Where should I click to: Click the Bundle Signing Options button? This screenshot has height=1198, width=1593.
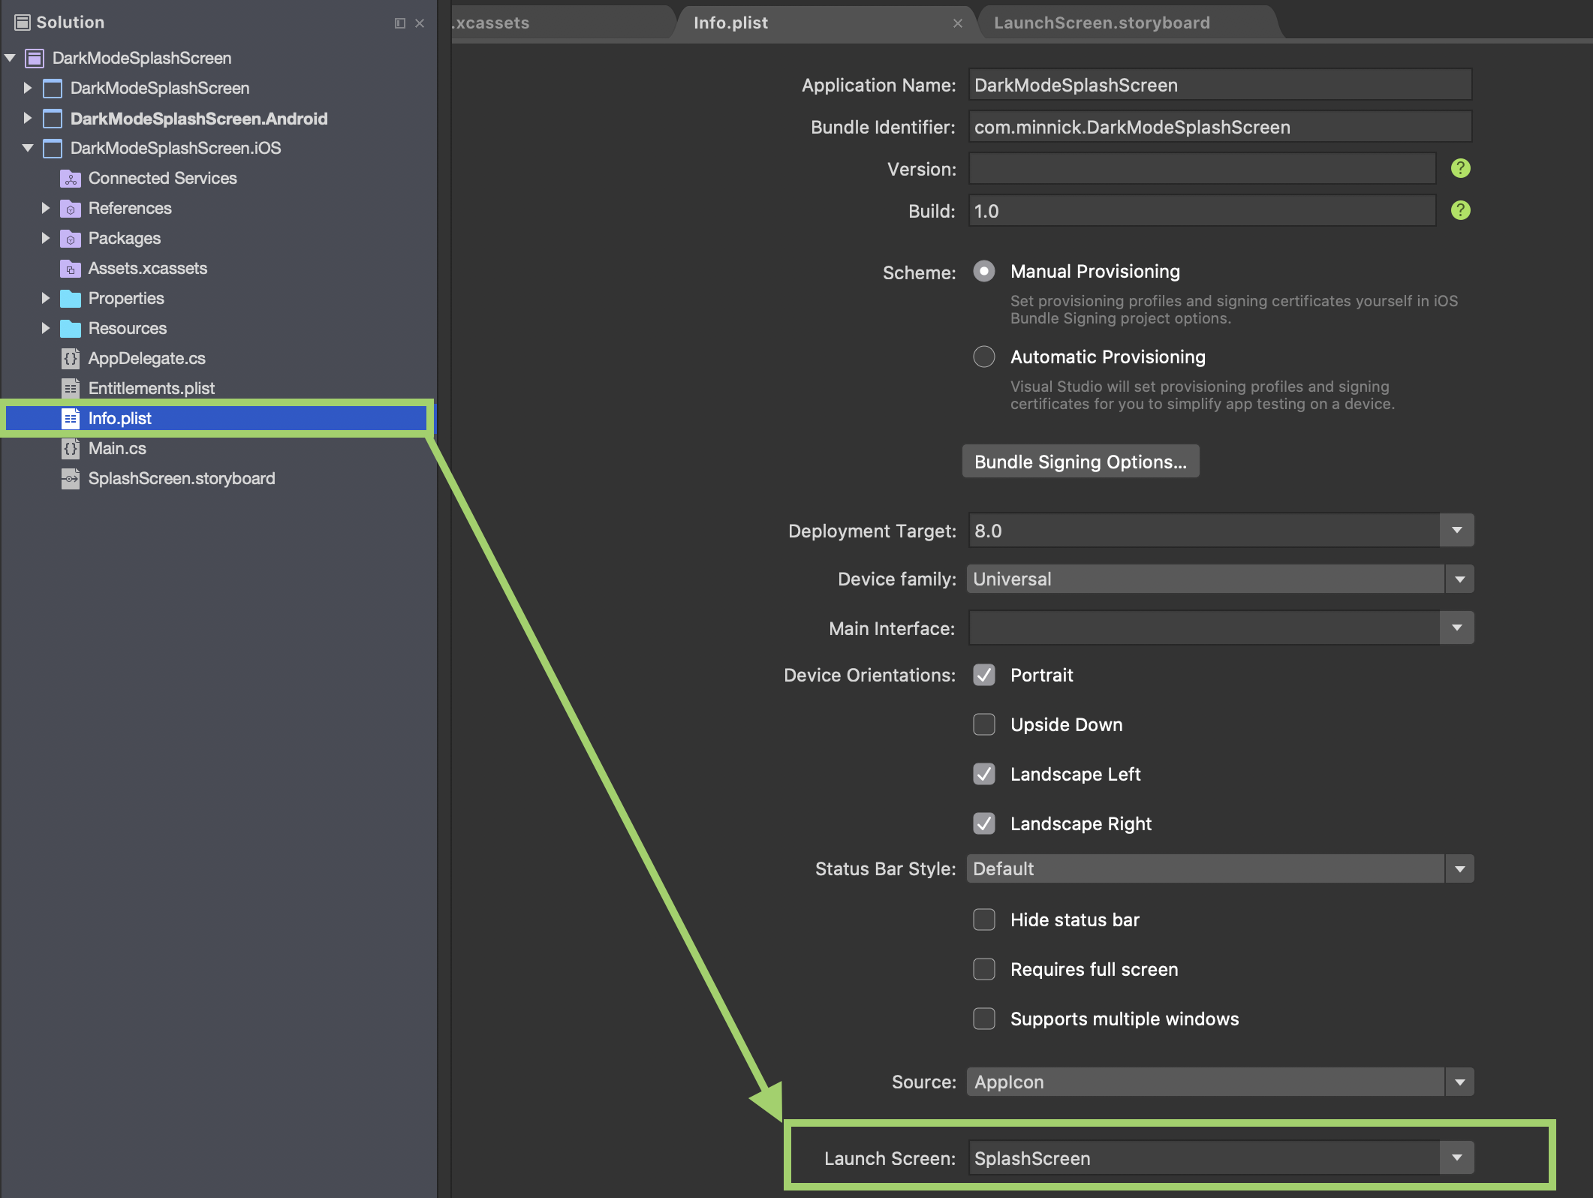(x=1080, y=462)
